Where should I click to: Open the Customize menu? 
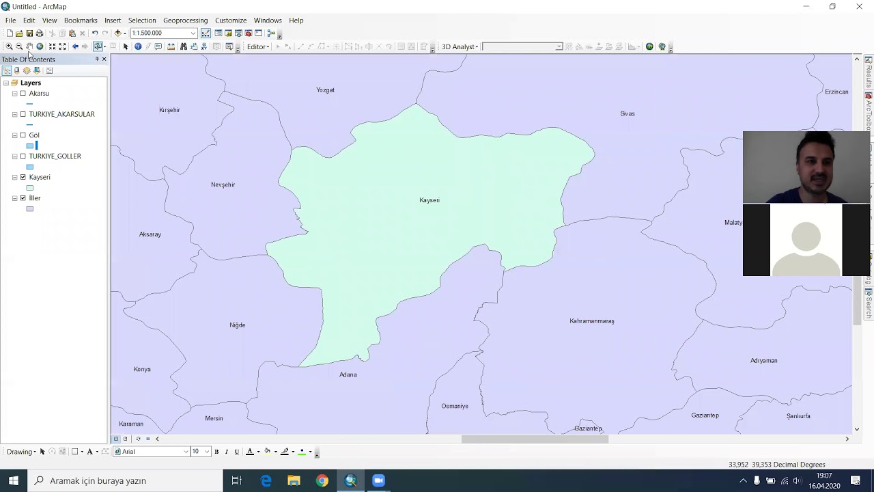click(x=231, y=20)
